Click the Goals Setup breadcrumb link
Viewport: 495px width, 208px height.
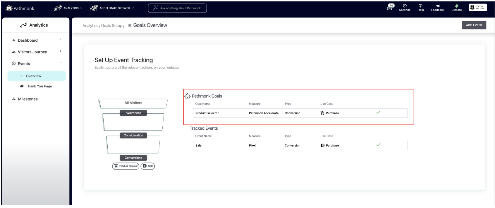(x=111, y=26)
